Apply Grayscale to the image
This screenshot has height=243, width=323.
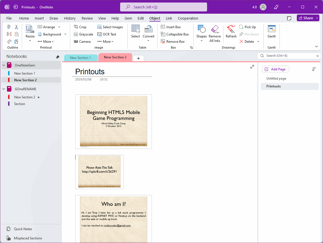point(83,34)
